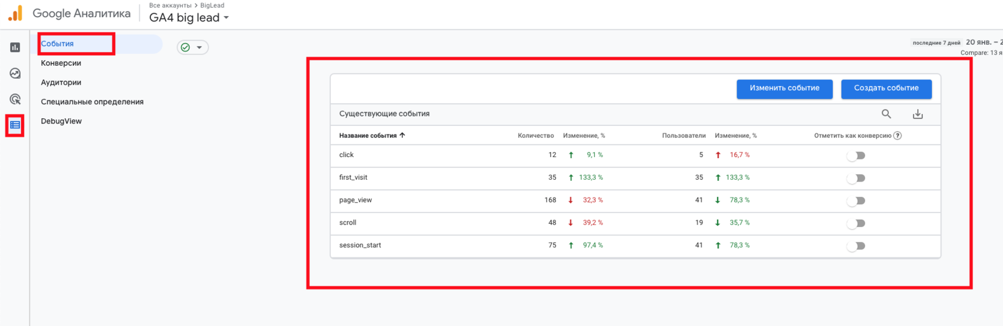Open the date range selector 20 янв.

(x=983, y=42)
